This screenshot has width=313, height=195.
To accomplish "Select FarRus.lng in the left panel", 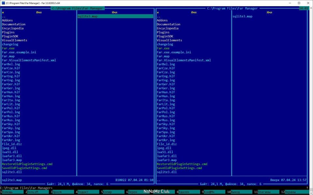I will click(11, 120).
